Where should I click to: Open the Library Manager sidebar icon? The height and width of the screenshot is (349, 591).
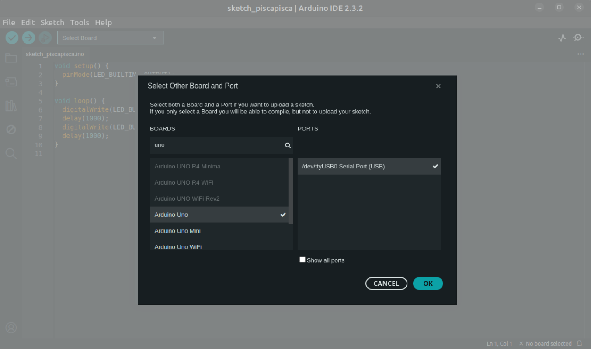(x=11, y=106)
